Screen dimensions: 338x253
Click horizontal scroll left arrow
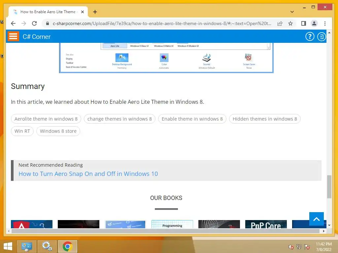coord(8,231)
